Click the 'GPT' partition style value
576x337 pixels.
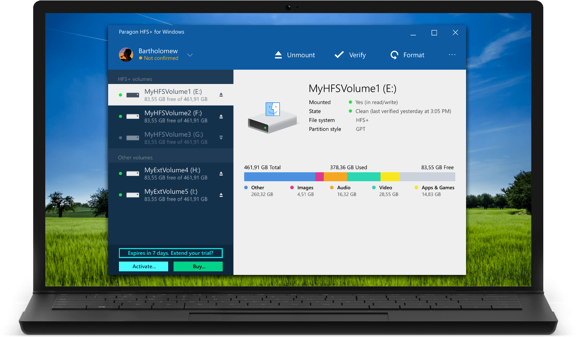tap(361, 129)
